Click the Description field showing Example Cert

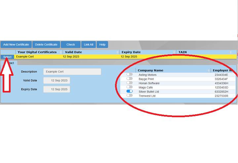click(72, 71)
